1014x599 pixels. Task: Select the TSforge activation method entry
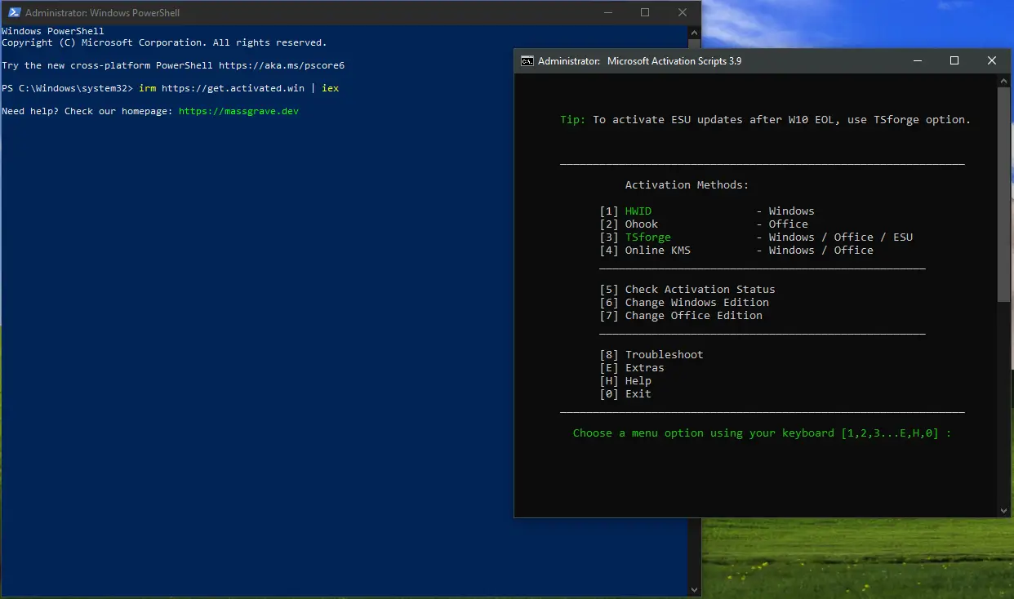(x=647, y=237)
